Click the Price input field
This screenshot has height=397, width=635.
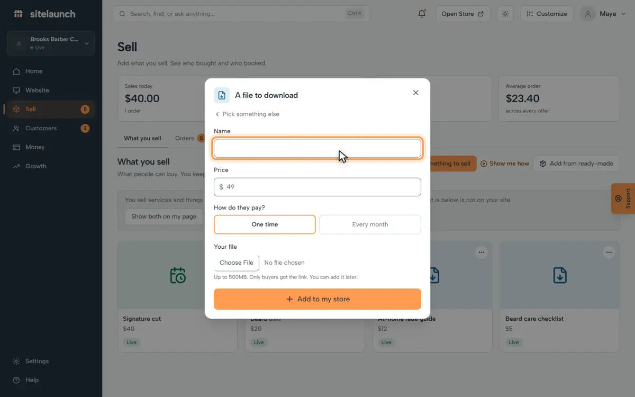point(317,187)
